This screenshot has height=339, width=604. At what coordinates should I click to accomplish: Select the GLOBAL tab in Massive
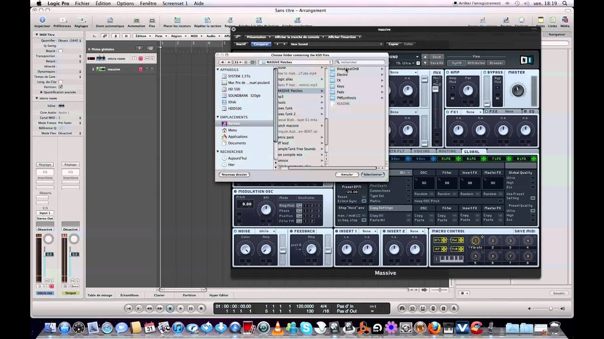pos(471,152)
